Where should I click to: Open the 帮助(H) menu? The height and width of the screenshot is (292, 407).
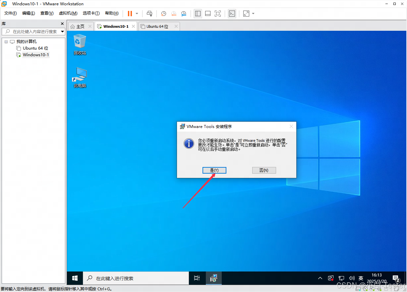point(112,13)
